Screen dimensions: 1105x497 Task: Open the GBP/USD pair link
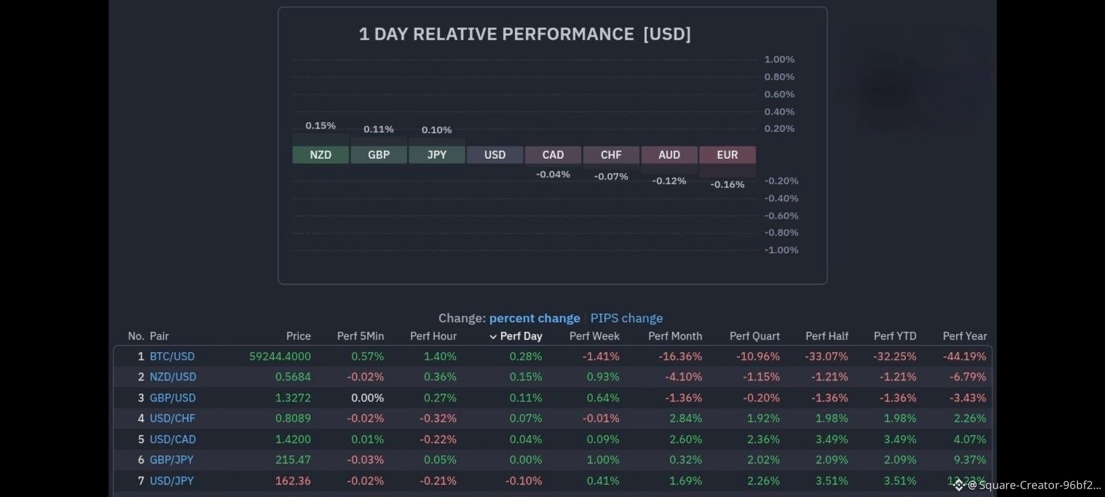pos(173,398)
